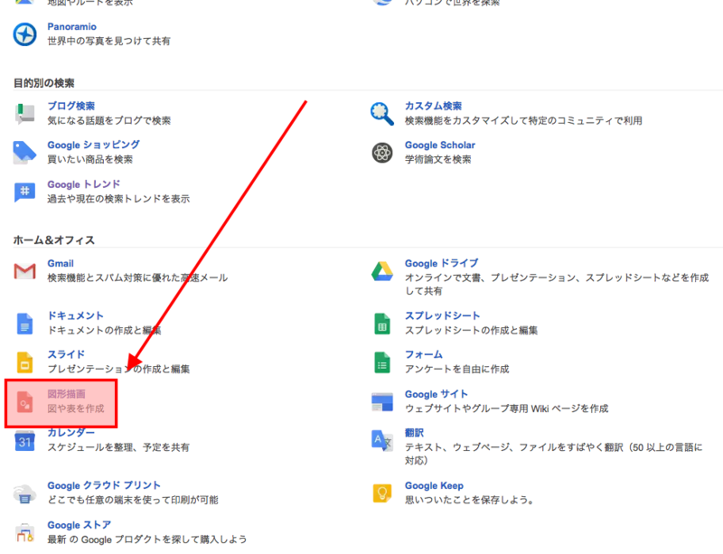Open the highlighted 図形描画 icon
Image resolution: width=723 pixels, height=554 pixels.
click(x=27, y=401)
